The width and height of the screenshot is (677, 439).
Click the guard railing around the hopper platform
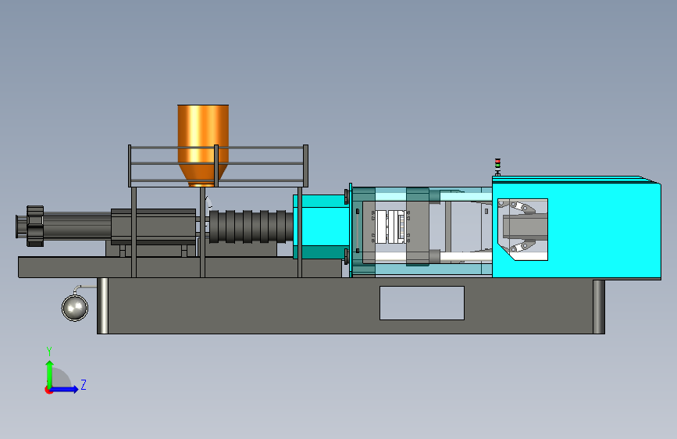(218, 166)
